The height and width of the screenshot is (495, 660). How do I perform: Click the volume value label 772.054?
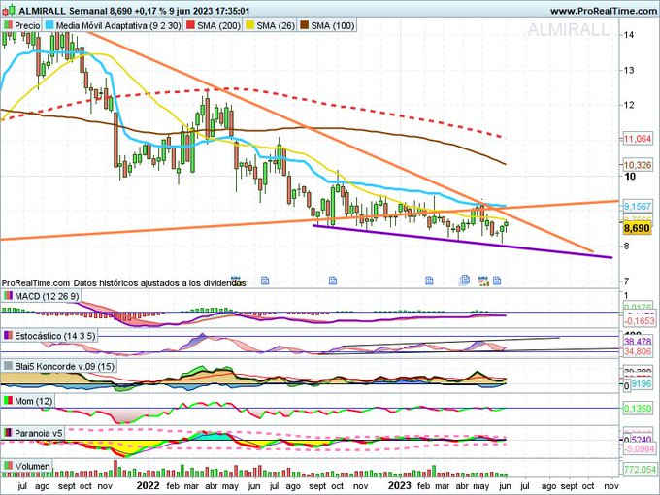pyautogui.click(x=640, y=470)
